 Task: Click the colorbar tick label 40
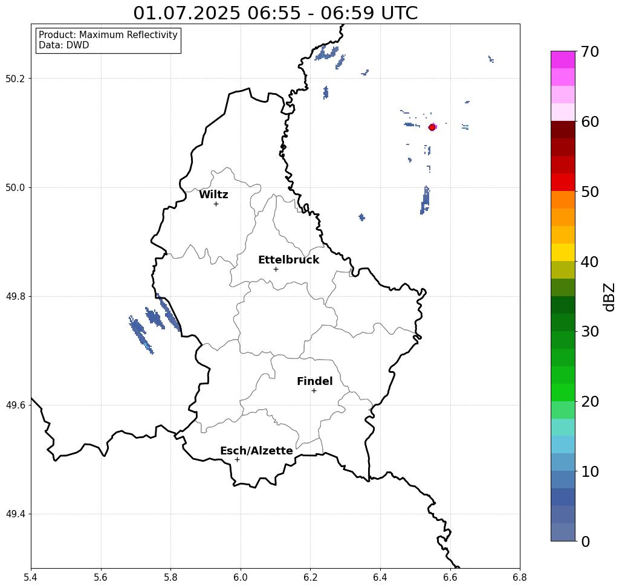(x=590, y=262)
